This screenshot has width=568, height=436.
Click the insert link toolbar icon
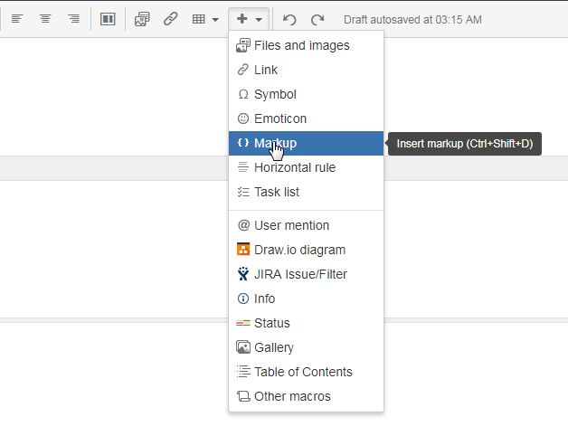170,19
